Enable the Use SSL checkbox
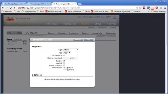The height and width of the screenshot is (94, 168). point(64,63)
